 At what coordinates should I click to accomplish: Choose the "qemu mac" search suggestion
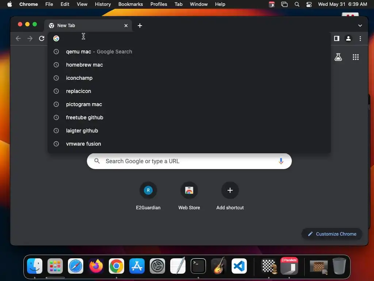(x=189, y=52)
